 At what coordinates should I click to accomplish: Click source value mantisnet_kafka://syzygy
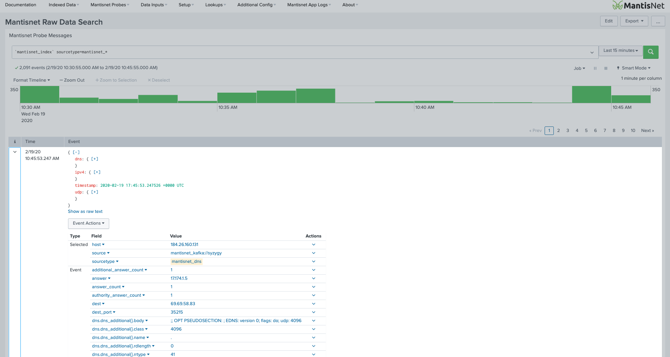point(196,253)
